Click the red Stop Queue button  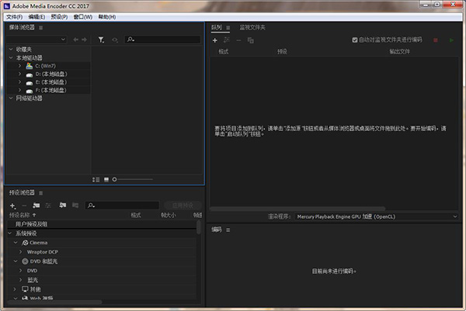436,40
